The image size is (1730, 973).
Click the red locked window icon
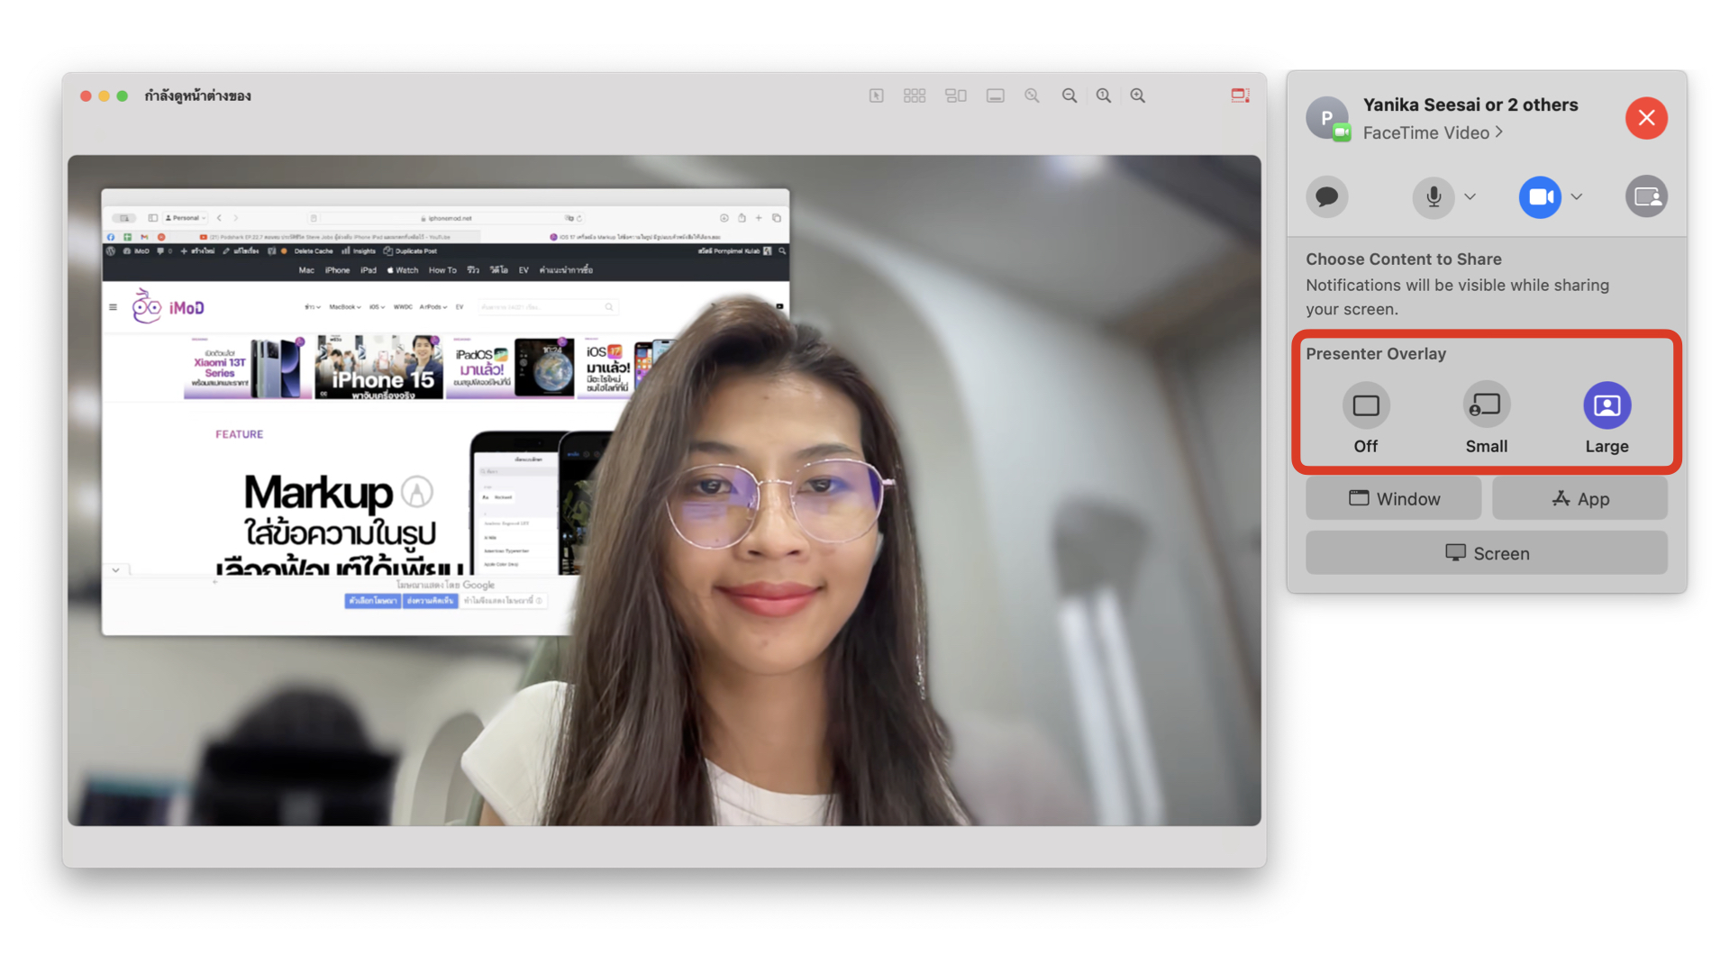pyautogui.click(x=1240, y=95)
